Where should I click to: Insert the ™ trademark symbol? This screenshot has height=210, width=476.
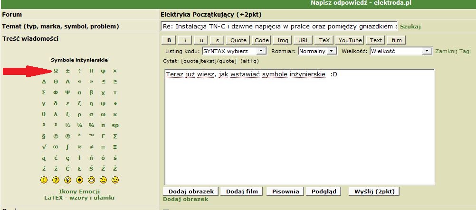click(x=91, y=136)
